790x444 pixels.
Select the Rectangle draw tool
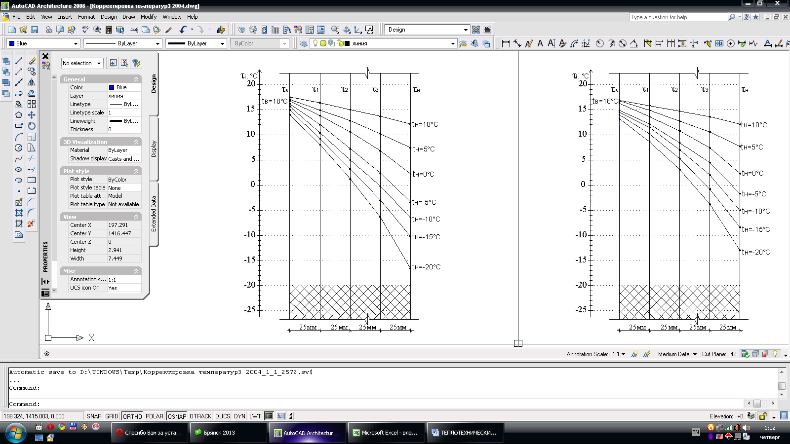coord(19,126)
